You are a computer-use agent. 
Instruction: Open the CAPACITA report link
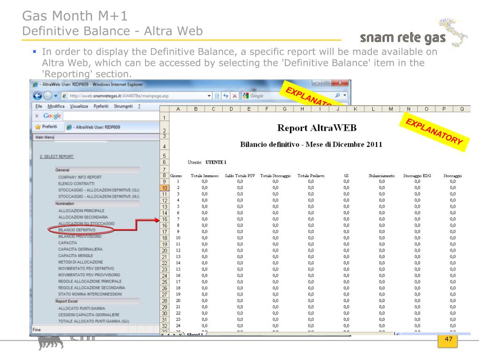click(67, 243)
